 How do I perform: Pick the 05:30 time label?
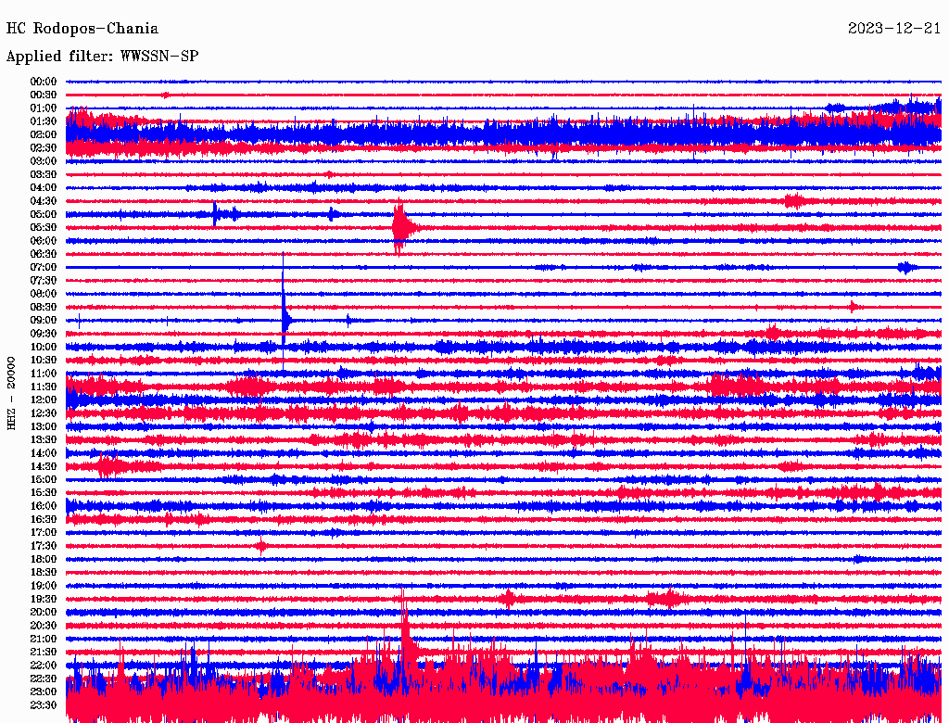click(x=44, y=227)
